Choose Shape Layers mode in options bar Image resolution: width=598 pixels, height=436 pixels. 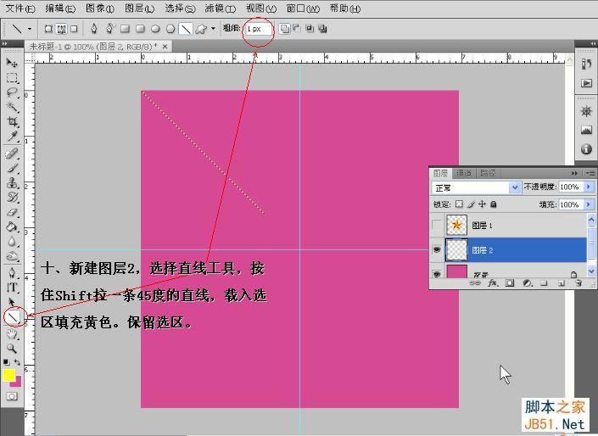click(48, 29)
